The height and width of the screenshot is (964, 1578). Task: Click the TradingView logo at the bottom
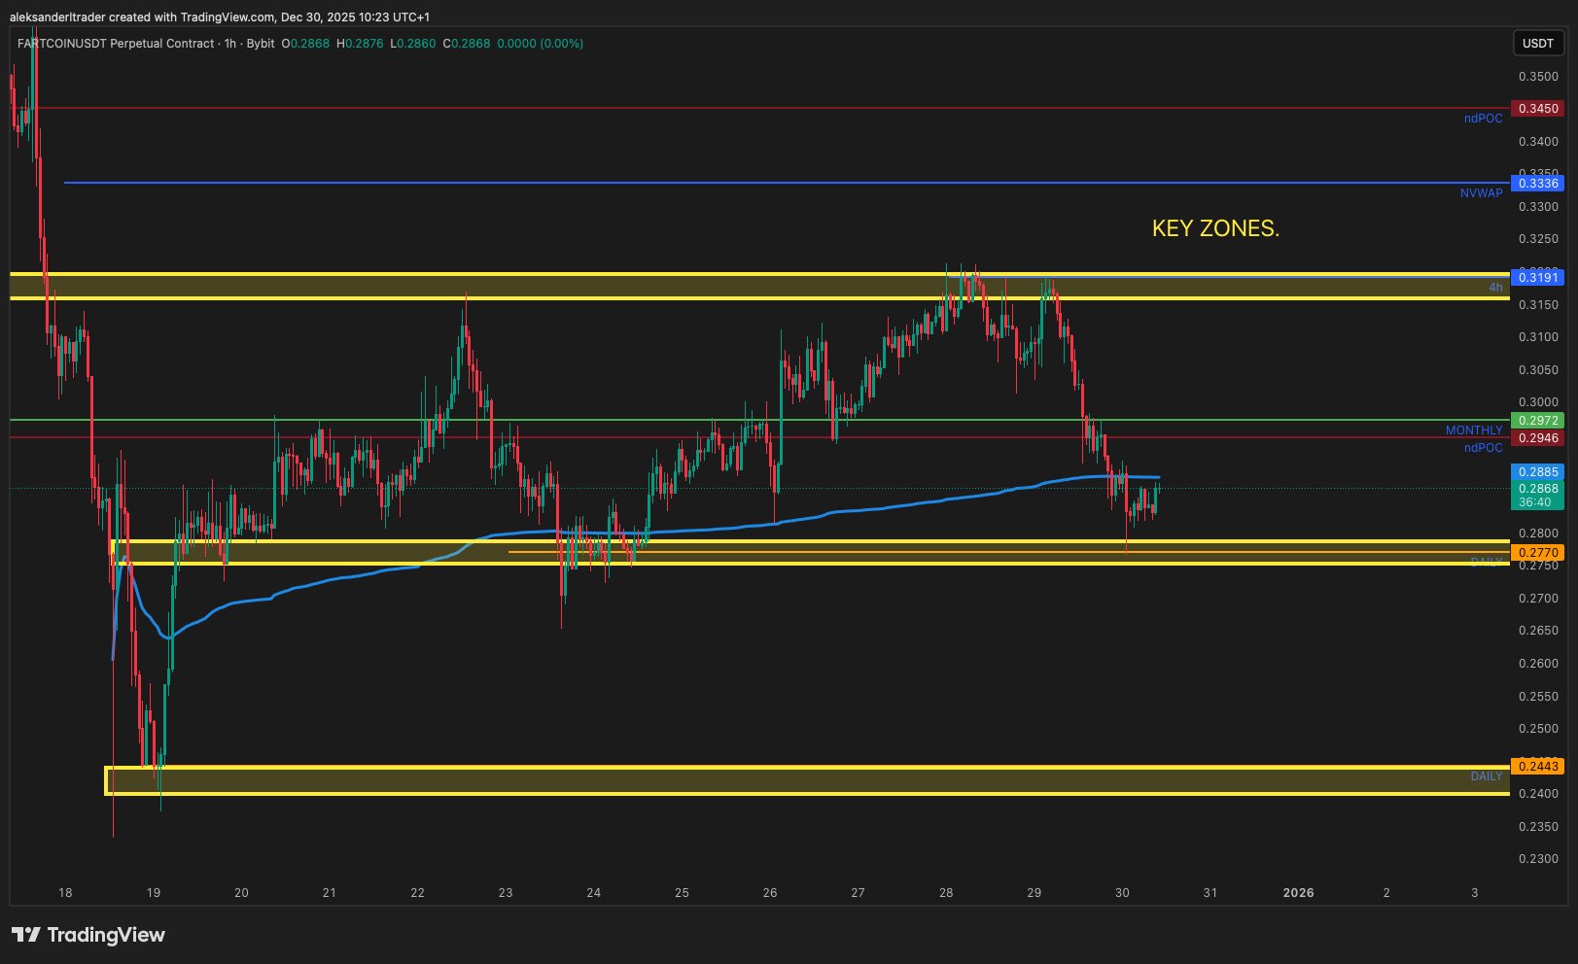point(88,935)
